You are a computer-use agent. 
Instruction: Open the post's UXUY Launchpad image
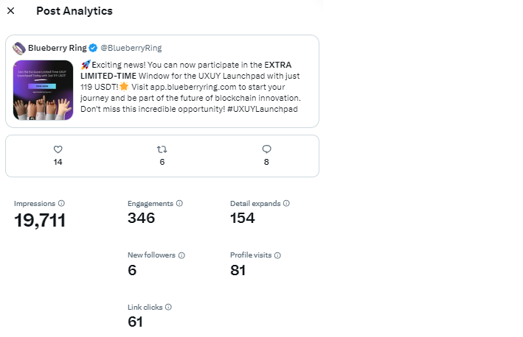pyautogui.click(x=43, y=90)
